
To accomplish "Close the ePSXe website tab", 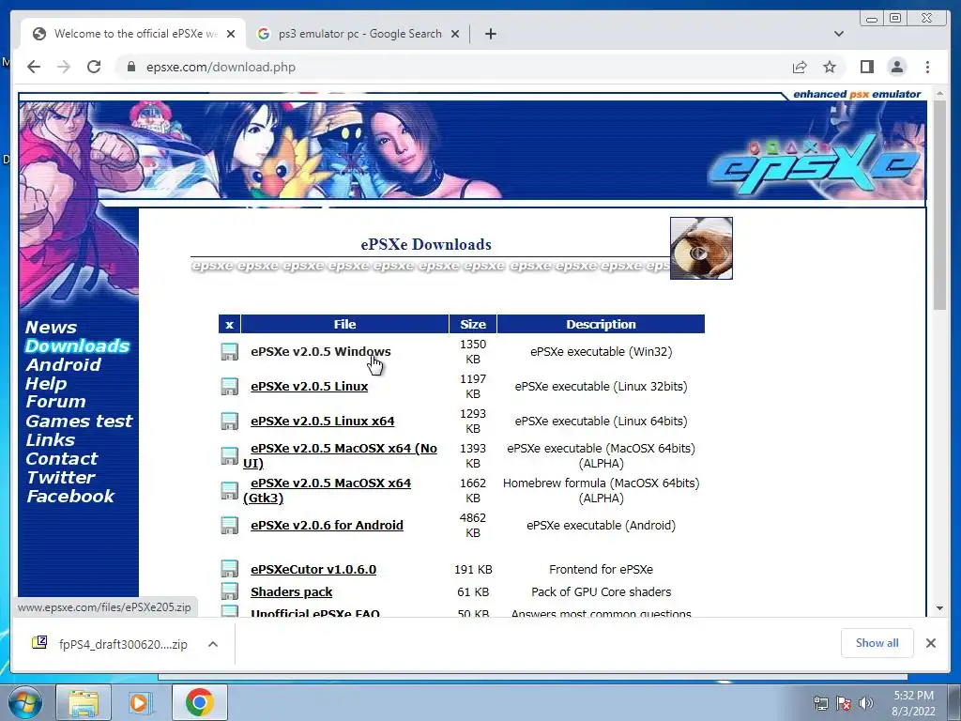I will [231, 34].
